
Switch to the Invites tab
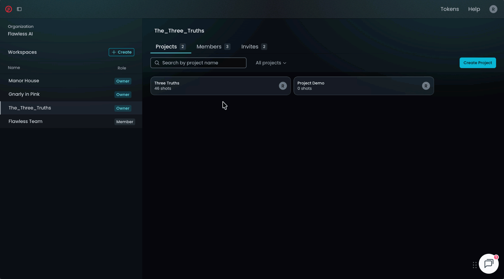(254, 47)
